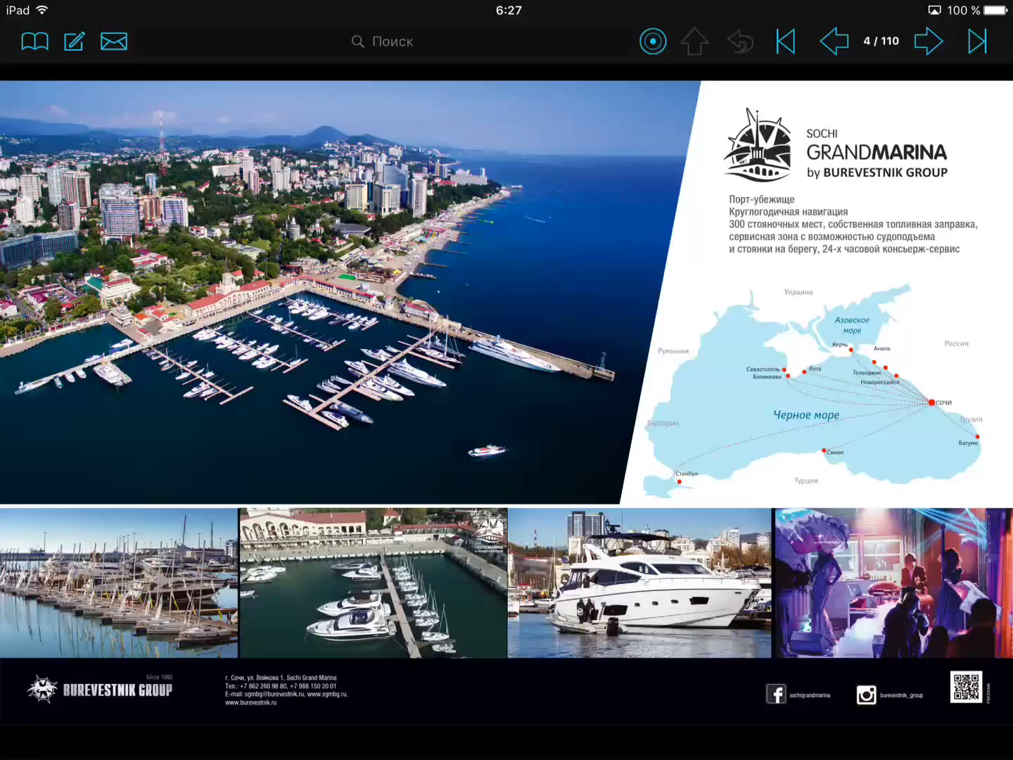Jump to the first page
This screenshot has height=760, width=1013.
click(x=786, y=42)
